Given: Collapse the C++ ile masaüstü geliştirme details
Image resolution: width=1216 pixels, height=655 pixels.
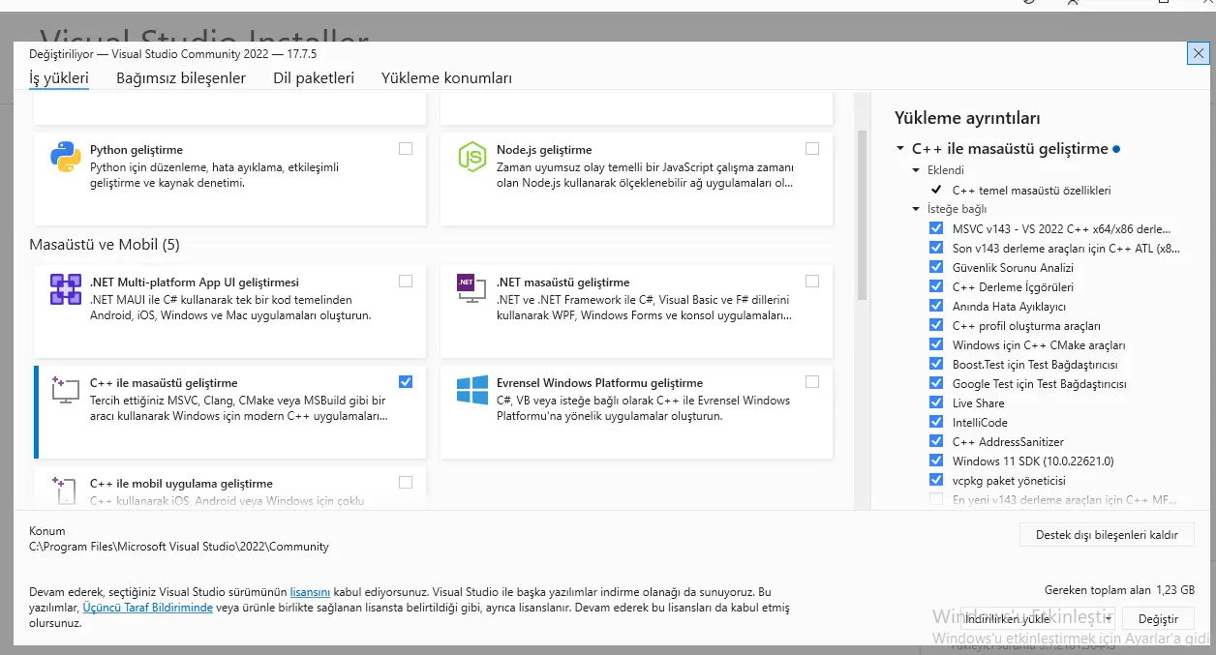Looking at the screenshot, I should point(900,150).
